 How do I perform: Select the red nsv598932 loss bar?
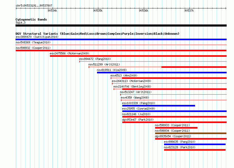121,50
